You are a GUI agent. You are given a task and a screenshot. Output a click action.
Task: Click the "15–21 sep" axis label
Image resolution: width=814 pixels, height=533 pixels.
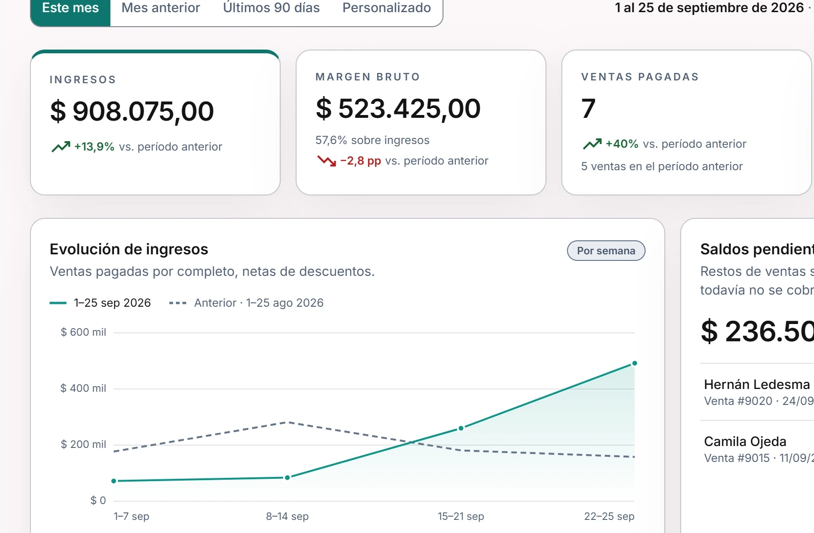[461, 517]
